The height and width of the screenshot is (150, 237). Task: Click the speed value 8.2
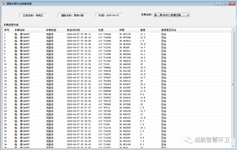142,95
